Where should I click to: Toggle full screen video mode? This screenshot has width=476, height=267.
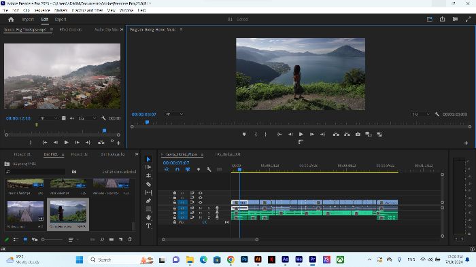(468, 19)
